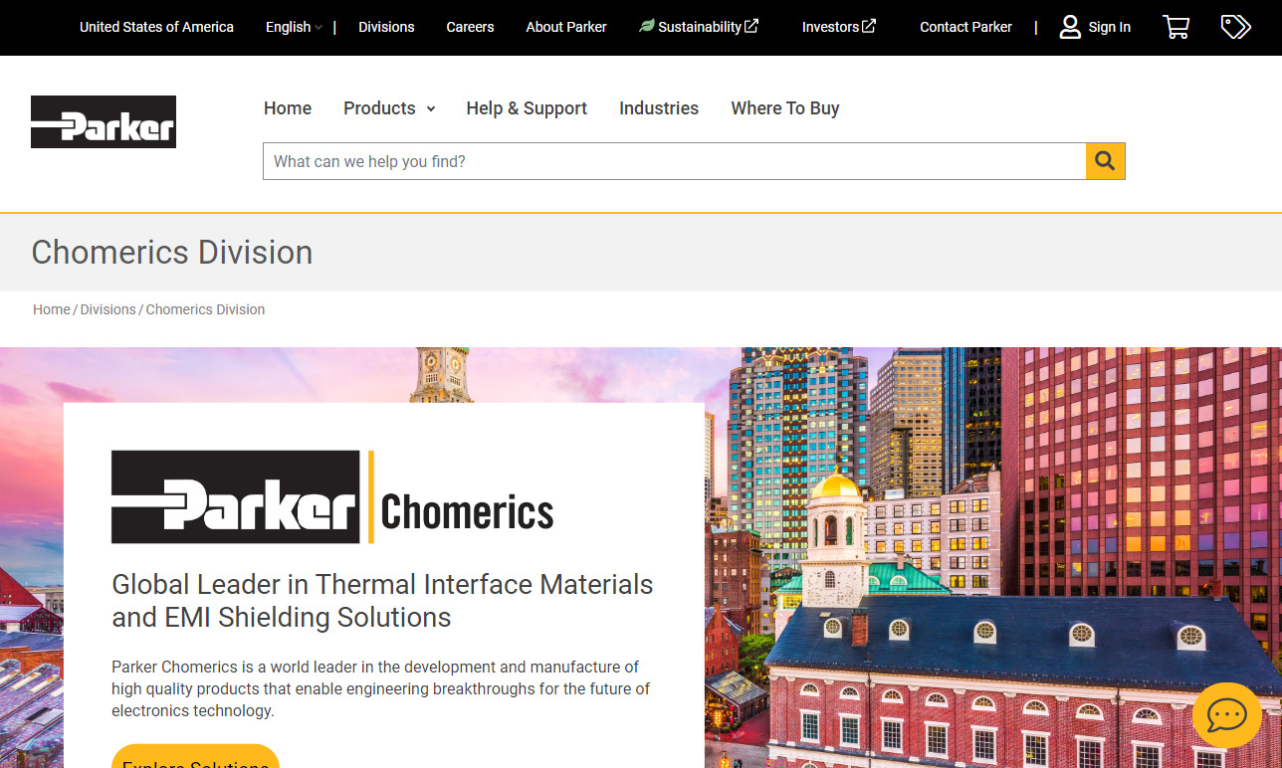Viewport: 1282px width, 768px height.
Task: Click Help & Support in the navigation
Action: [x=527, y=108]
